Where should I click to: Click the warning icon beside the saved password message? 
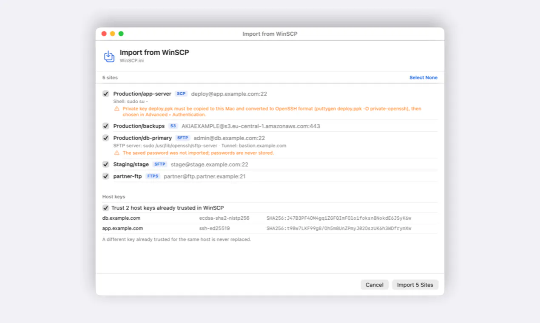(x=117, y=153)
